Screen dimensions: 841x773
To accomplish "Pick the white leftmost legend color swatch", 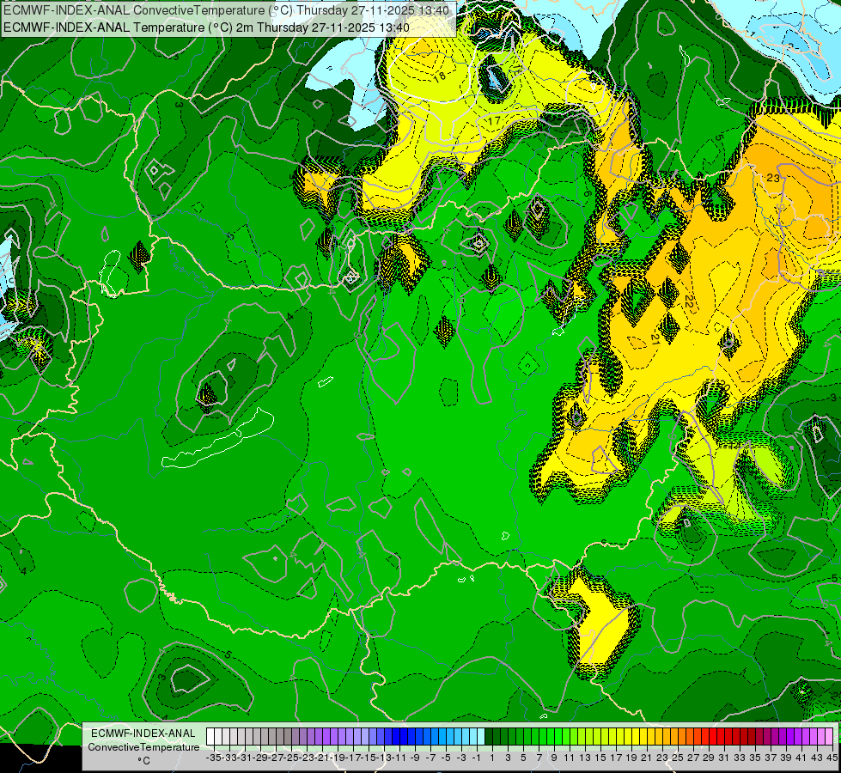I will pyautogui.click(x=210, y=737).
